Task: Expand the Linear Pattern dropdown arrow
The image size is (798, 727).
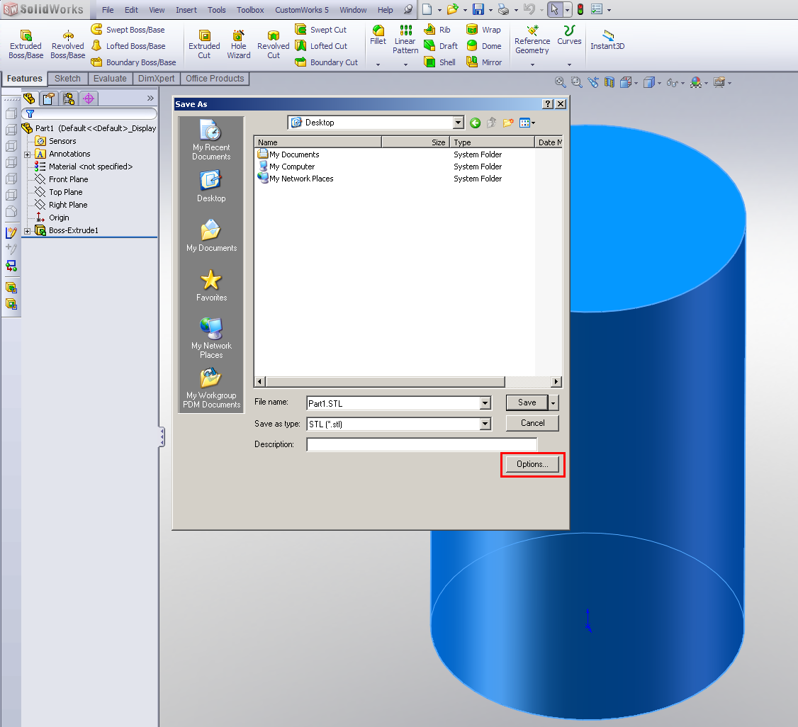Action: [x=405, y=64]
